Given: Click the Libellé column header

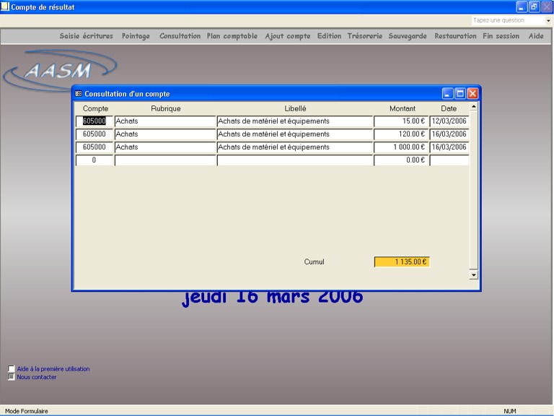Looking at the screenshot, I should pos(295,108).
